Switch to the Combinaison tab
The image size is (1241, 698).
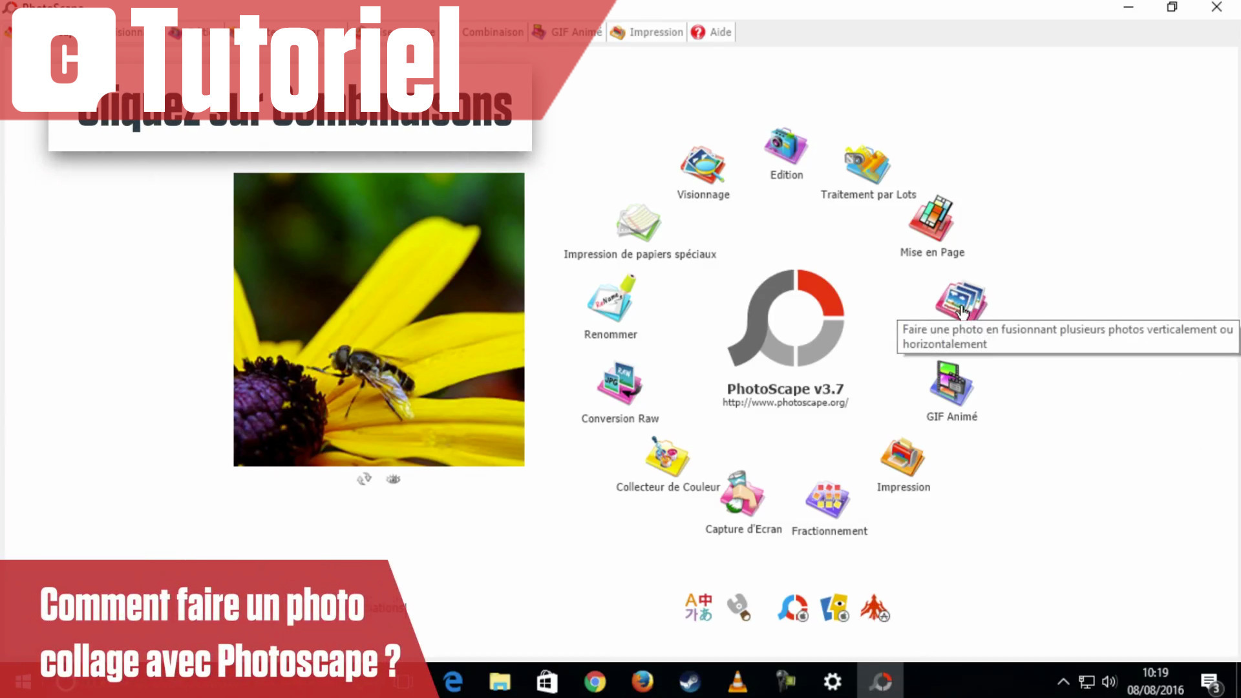pyautogui.click(x=492, y=32)
